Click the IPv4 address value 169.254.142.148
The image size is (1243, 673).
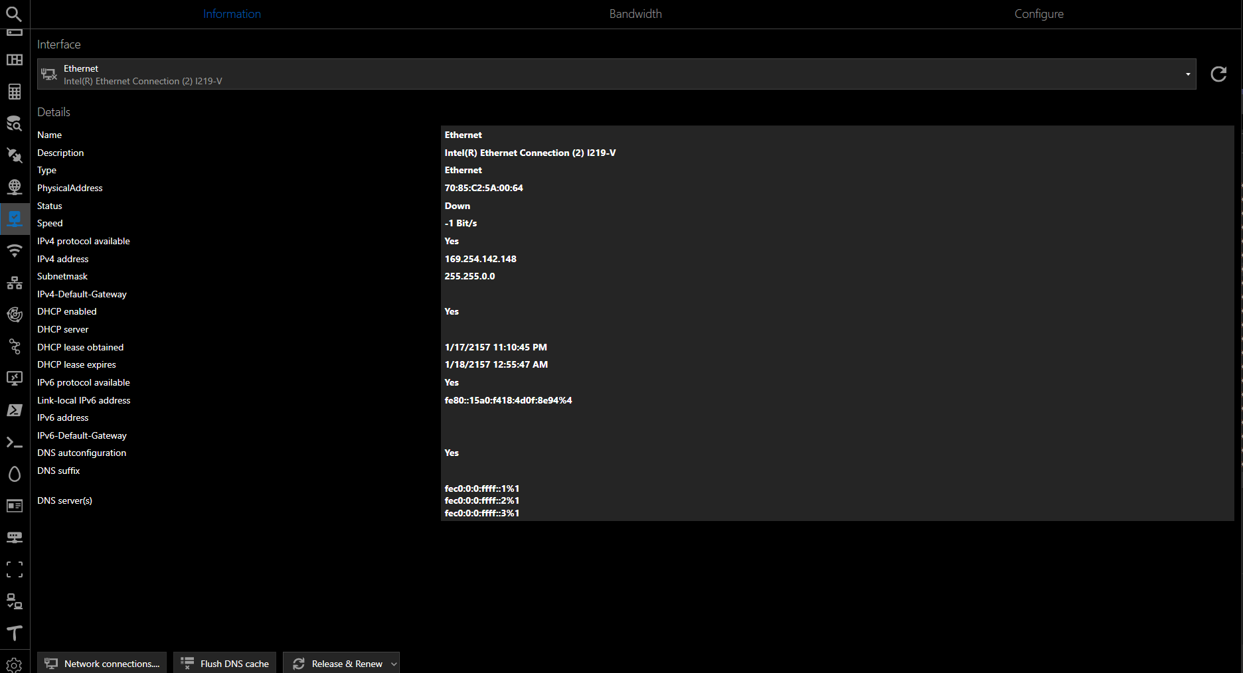(481, 259)
